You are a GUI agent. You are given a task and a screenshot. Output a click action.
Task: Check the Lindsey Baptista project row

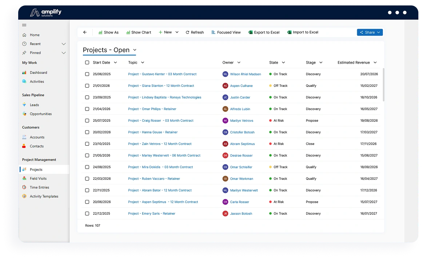pyautogui.click(x=87, y=97)
